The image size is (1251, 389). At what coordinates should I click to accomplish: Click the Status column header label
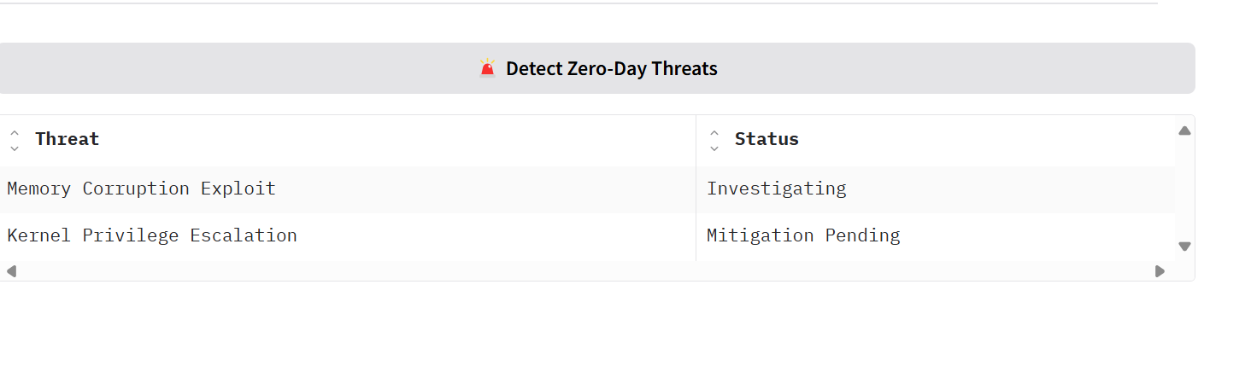tap(766, 139)
